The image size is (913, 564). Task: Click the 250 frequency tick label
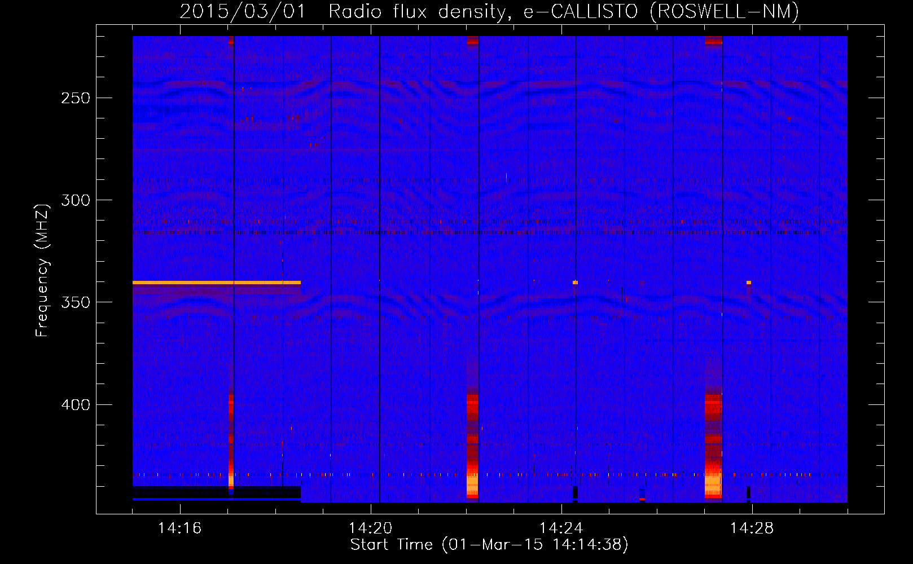tap(76, 98)
